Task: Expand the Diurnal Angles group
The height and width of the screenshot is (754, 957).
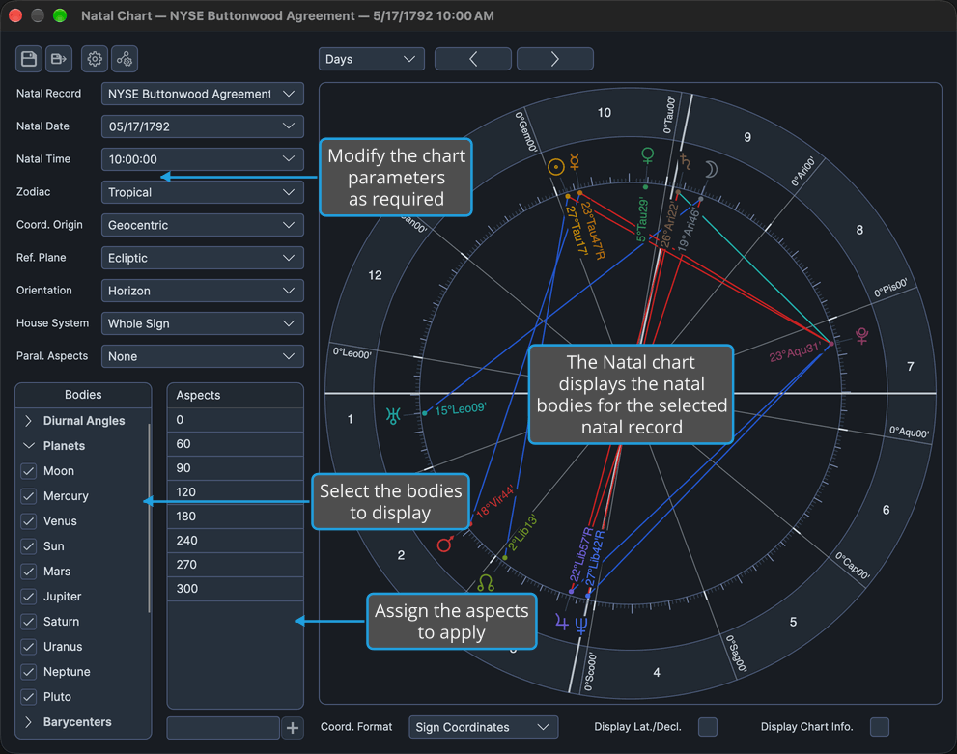Action: (28, 421)
